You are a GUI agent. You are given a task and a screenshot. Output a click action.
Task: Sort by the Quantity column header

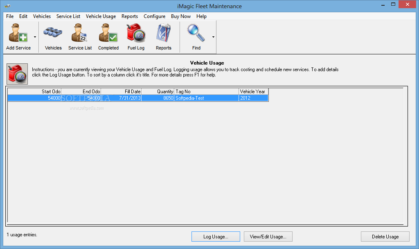(158, 92)
